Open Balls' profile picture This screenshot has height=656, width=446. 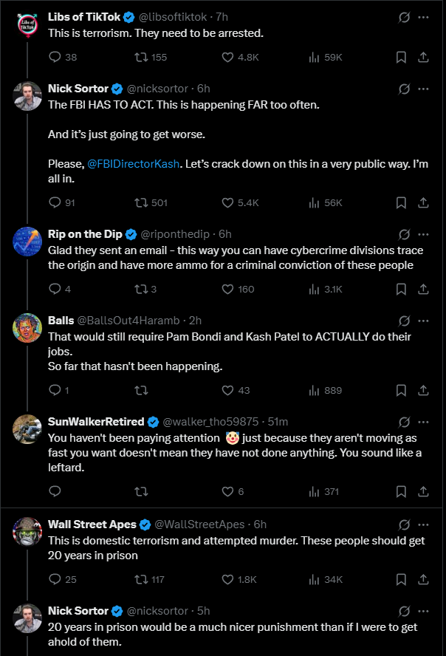(x=27, y=328)
